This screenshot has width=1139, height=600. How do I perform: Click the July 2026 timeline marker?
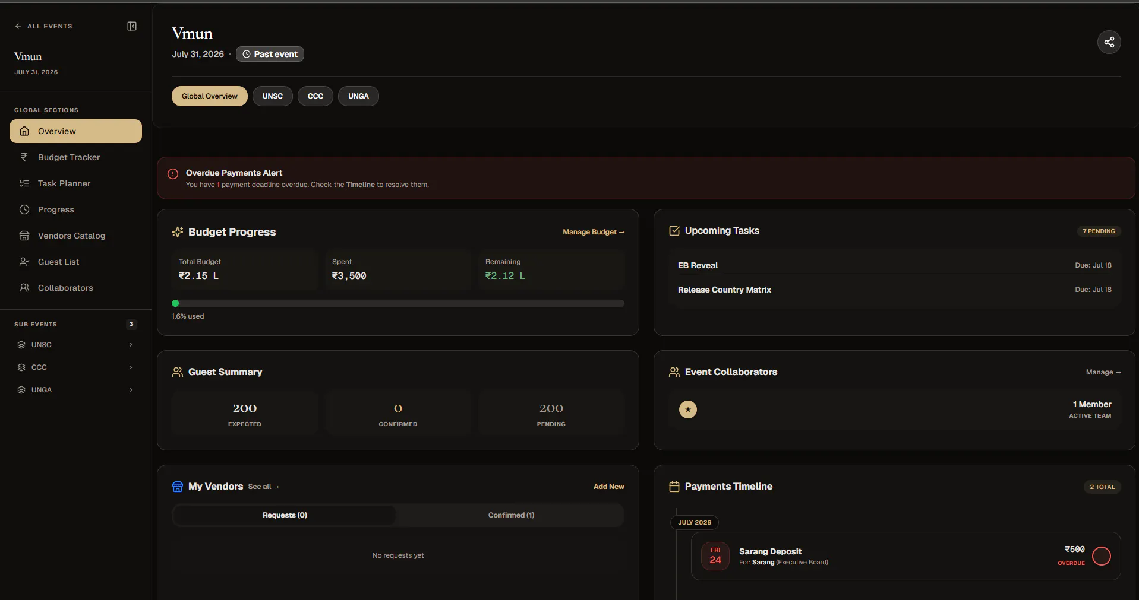[x=695, y=523]
